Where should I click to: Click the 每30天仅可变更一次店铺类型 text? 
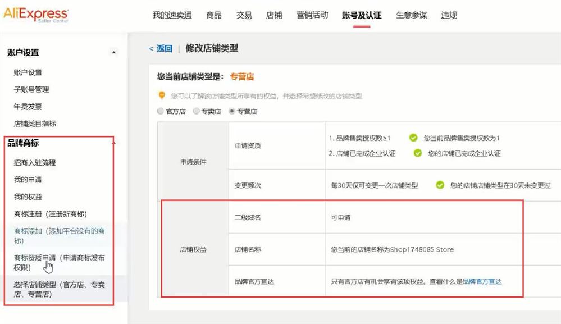374,185
